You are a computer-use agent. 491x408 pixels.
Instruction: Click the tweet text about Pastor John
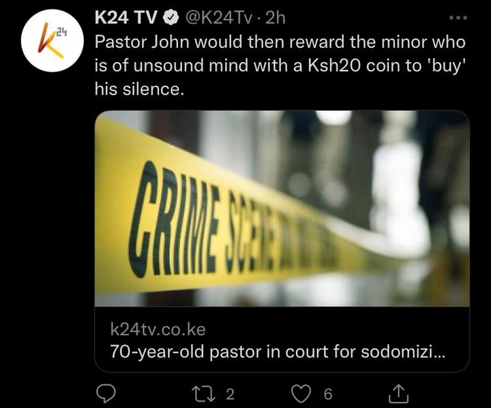click(280, 65)
